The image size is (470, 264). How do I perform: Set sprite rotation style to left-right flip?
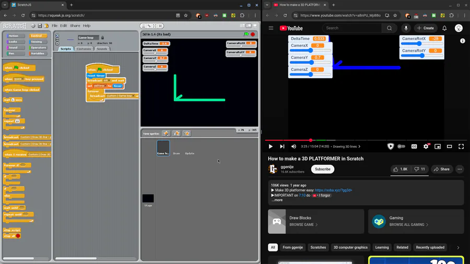tap(57, 40)
